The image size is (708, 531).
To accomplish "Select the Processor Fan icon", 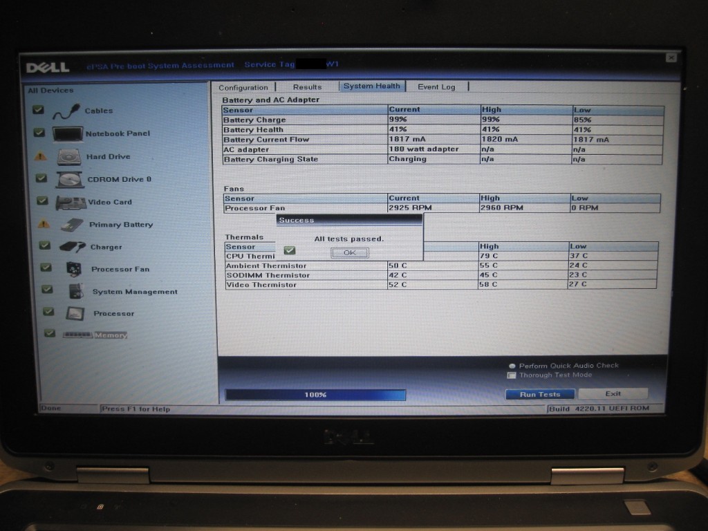I will point(74,269).
